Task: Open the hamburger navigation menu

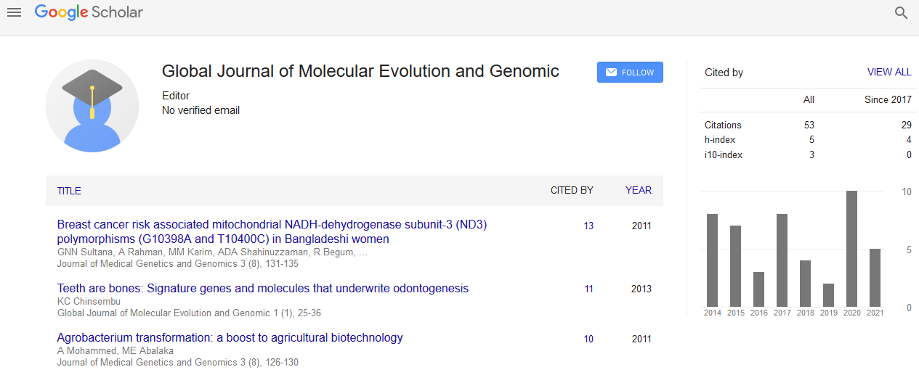Action: 14,12
